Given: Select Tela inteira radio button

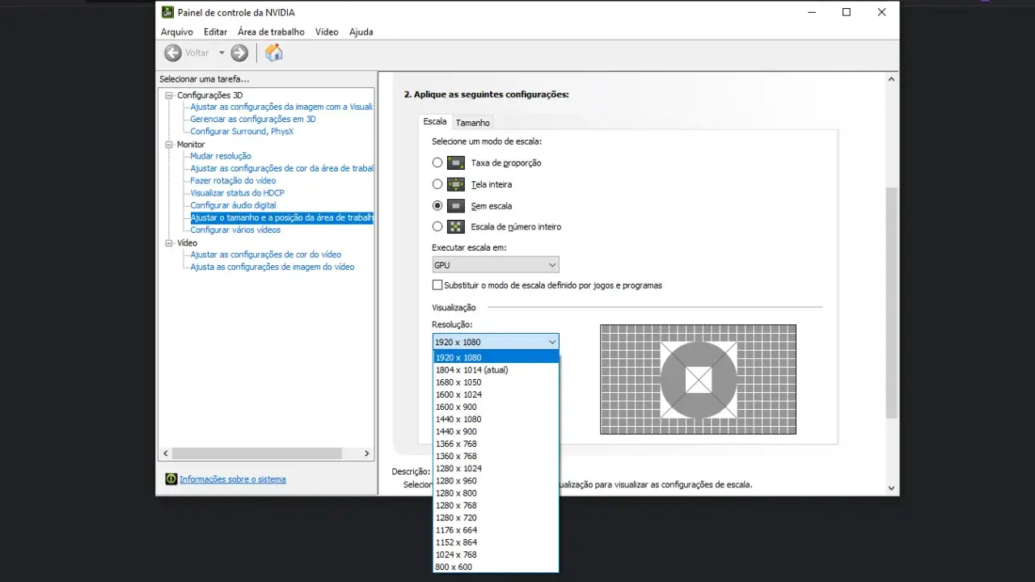Looking at the screenshot, I should [437, 184].
